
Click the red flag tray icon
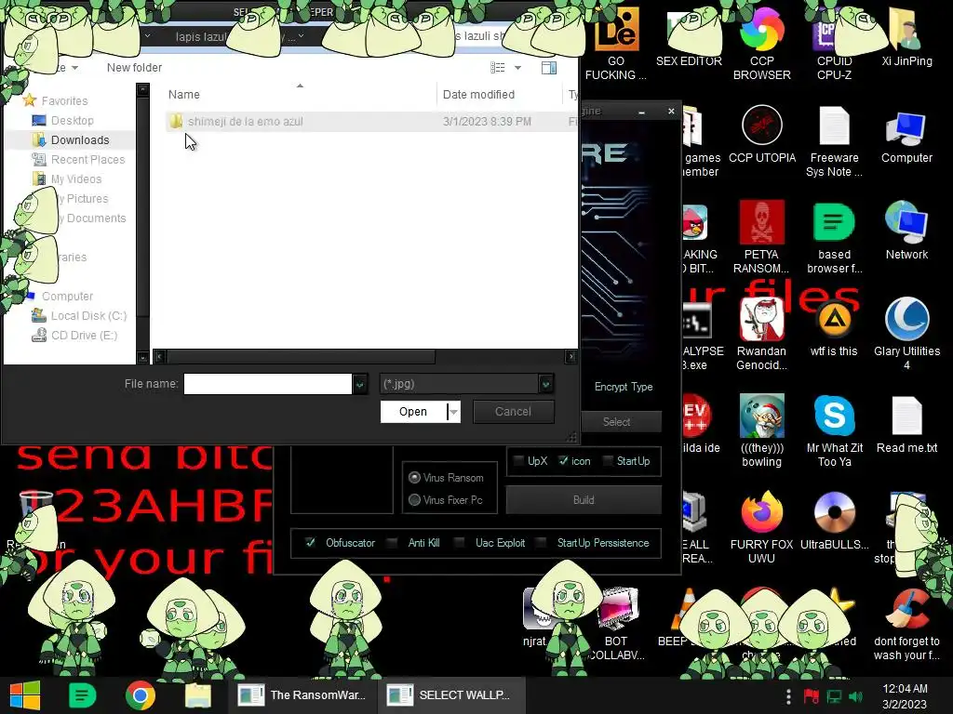(x=811, y=696)
